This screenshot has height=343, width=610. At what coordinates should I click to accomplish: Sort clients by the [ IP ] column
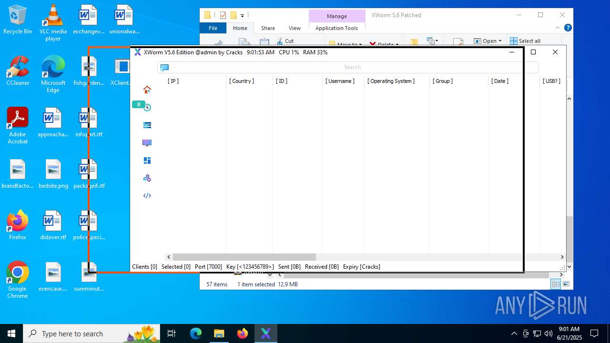(x=173, y=81)
